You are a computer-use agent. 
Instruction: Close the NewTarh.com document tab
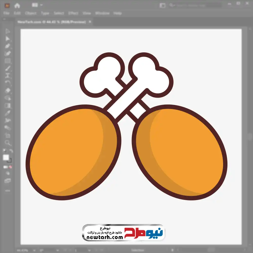click(x=89, y=22)
